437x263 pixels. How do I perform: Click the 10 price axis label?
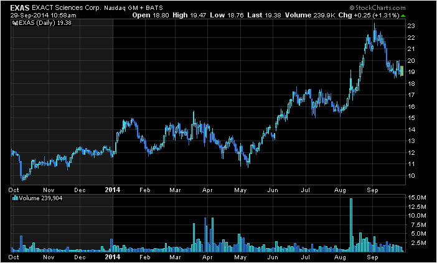(x=411, y=175)
